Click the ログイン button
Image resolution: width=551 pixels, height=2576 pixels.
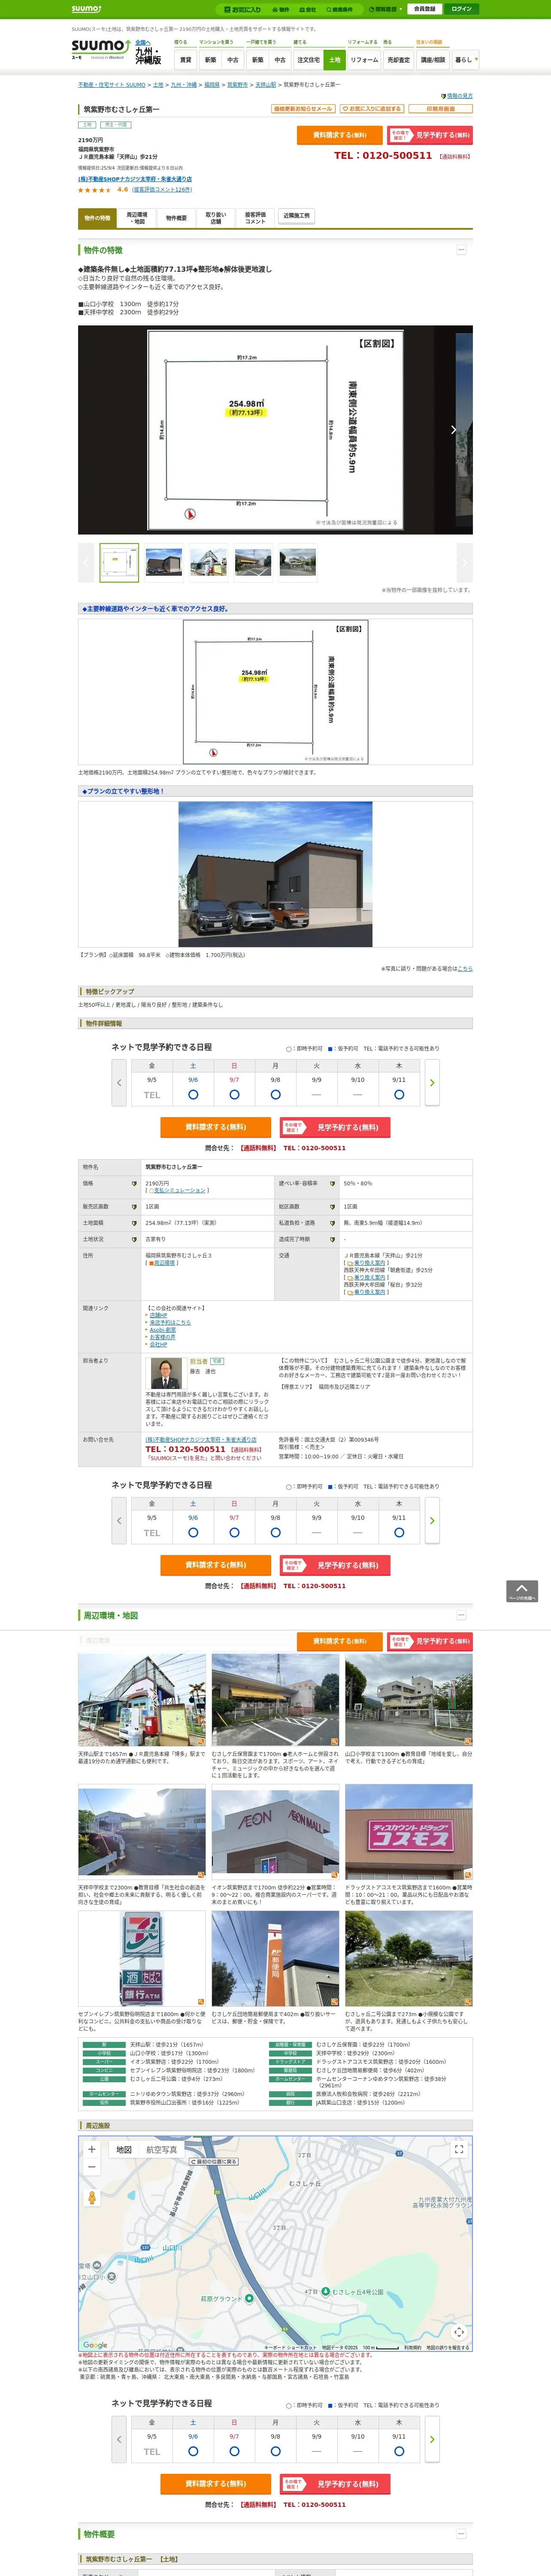pos(461,9)
